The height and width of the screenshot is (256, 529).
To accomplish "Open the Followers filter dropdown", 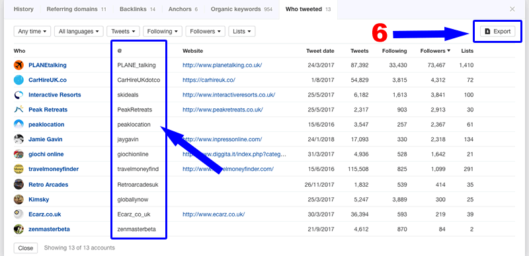I will coord(205,31).
